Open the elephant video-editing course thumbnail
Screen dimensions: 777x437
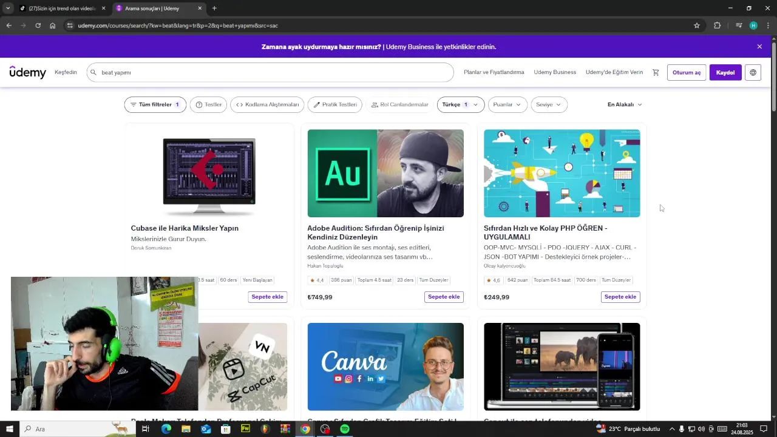click(562, 367)
